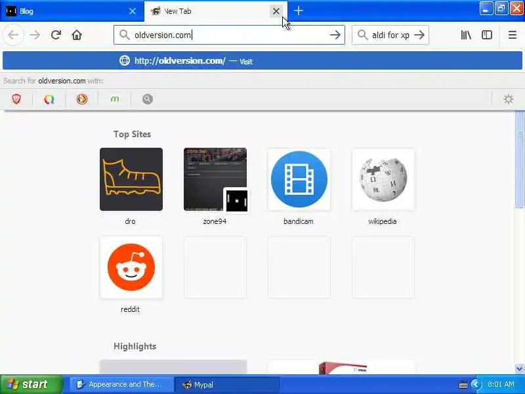
Task: Search with the Qwant engine icon
Action: coord(49,99)
